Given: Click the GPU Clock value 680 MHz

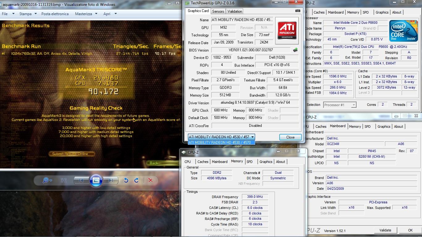Looking at the screenshot, I should (x=221, y=110).
